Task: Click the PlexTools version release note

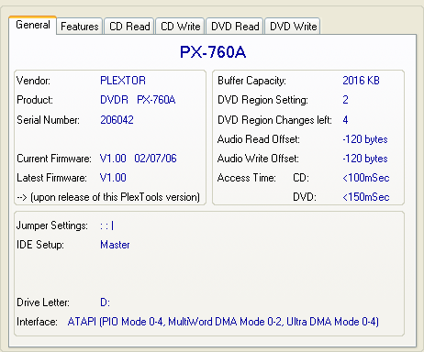Action: pyautogui.click(x=108, y=197)
